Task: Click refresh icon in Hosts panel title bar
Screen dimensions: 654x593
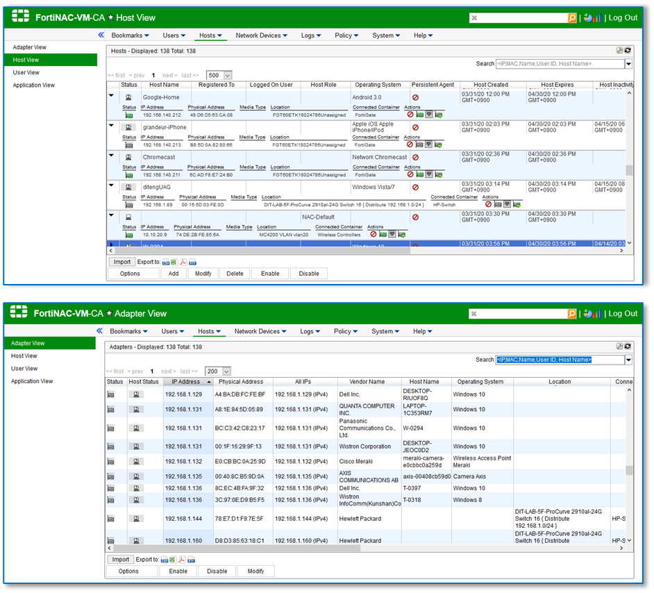Action: [628, 51]
